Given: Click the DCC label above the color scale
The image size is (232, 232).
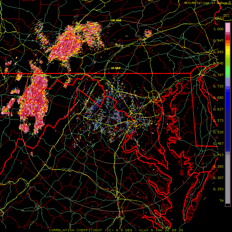Looking at the screenshot, I should point(226,15).
